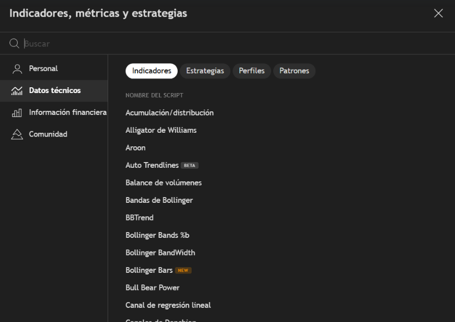The width and height of the screenshot is (455, 322).
Task: Open Bollinger Bars marked NEW
Action: point(150,270)
